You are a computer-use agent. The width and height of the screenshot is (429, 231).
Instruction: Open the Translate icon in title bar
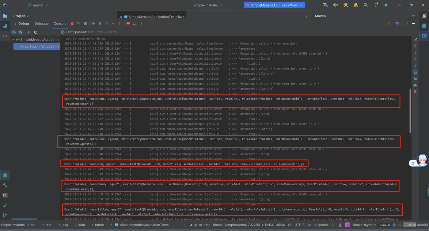(x=325, y=5)
